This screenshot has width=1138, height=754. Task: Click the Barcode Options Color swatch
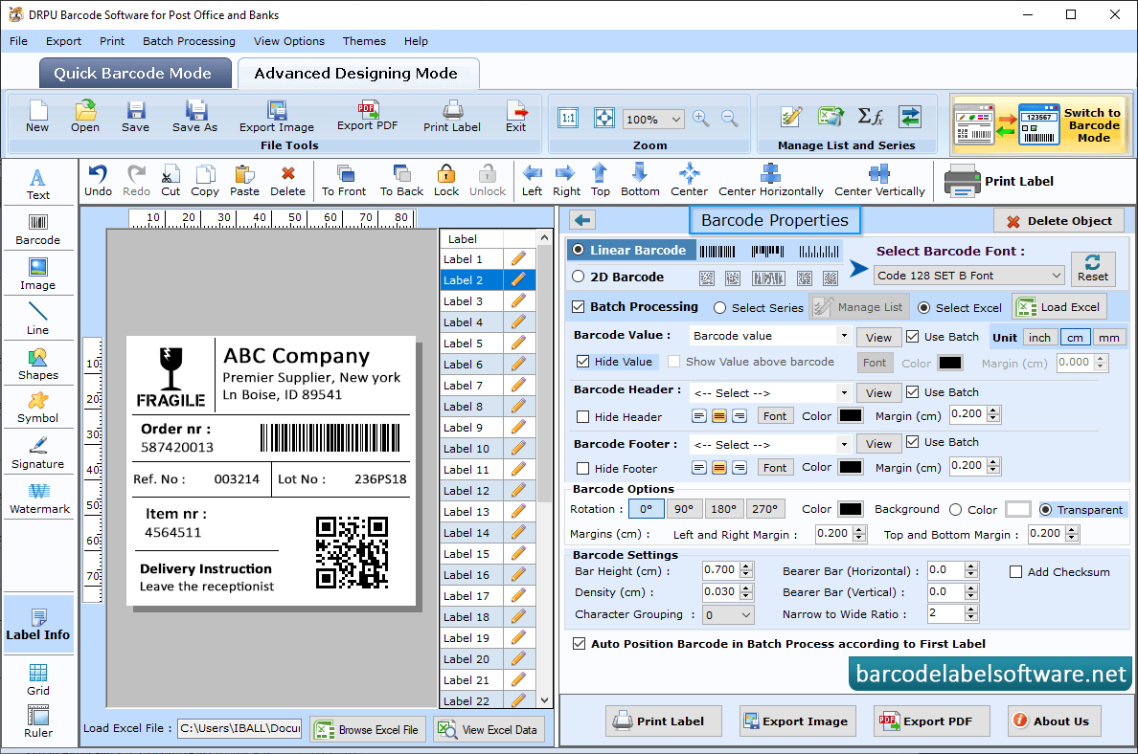click(x=850, y=509)
